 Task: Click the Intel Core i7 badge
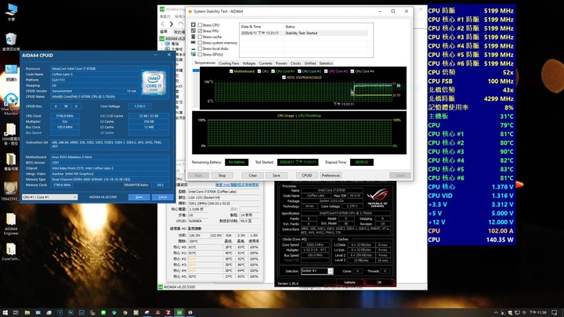point(154,82)
